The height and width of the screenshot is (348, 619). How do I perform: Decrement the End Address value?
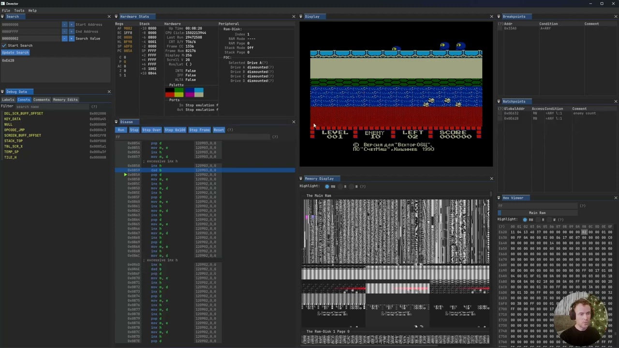pos(64,31)
